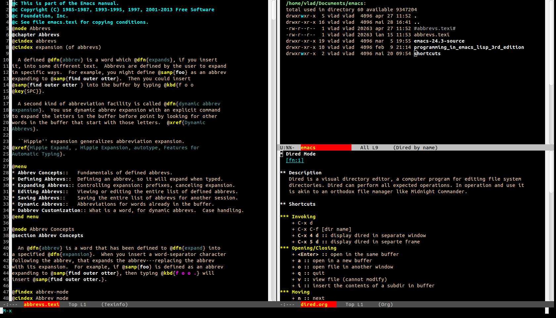Image resolution: width=556 pixels, height=318 pixels.
Task: Click the 'o :: open file in another window' item
Action: click(343, 267)
